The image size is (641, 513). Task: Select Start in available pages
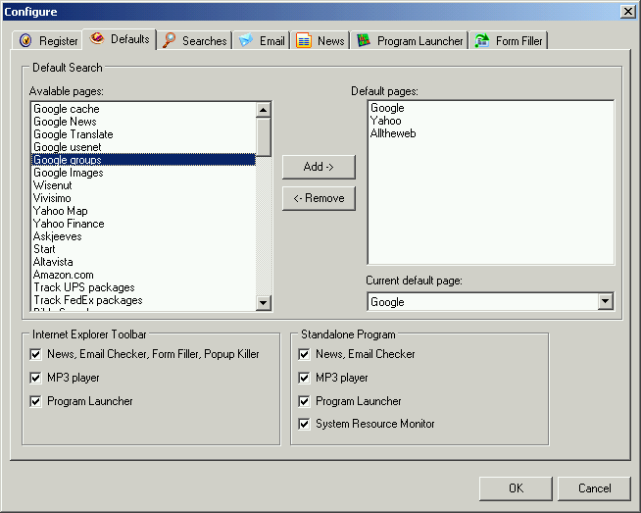[x=143, y=249]
